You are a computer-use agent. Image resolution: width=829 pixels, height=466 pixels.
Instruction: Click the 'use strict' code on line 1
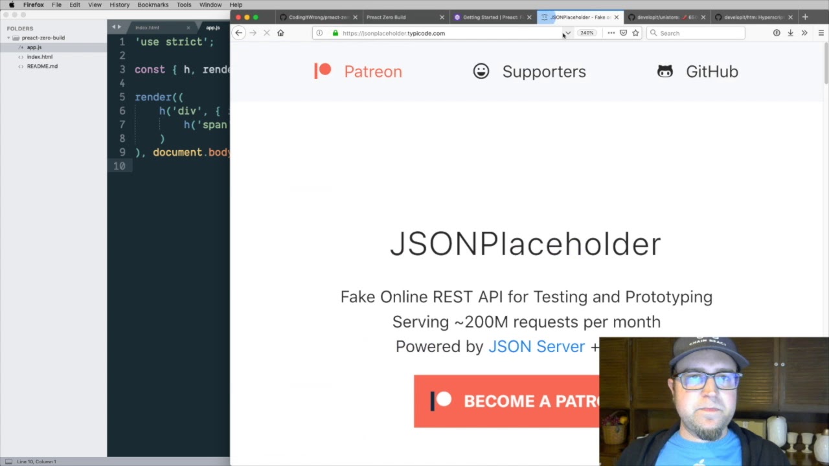pyautogui.click(x=174, y=41)
